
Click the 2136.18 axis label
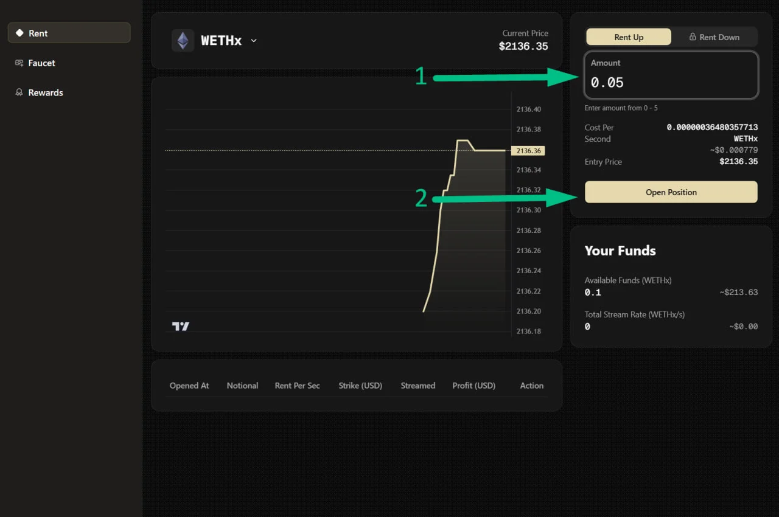coord(528,331)
